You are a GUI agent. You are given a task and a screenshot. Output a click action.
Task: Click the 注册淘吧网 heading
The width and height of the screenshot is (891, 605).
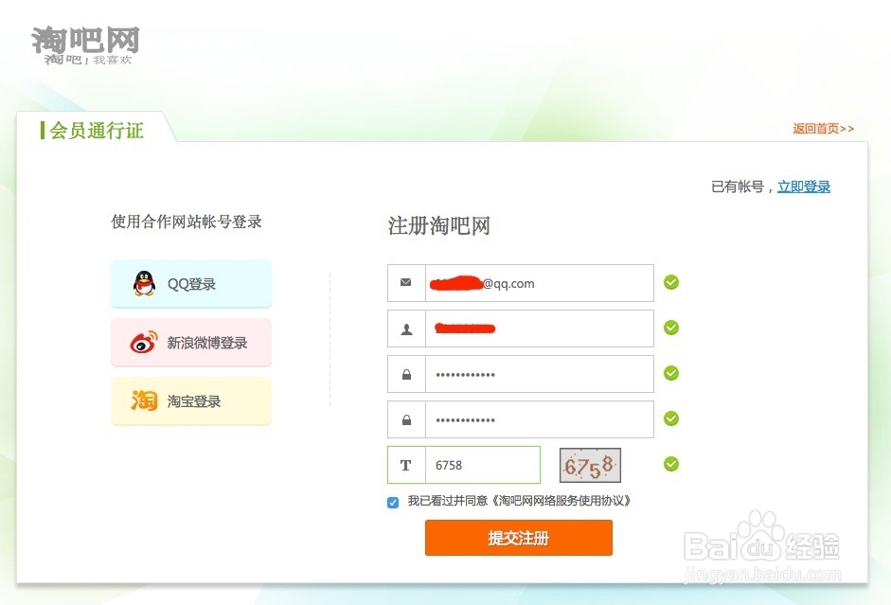coord(438,225)
